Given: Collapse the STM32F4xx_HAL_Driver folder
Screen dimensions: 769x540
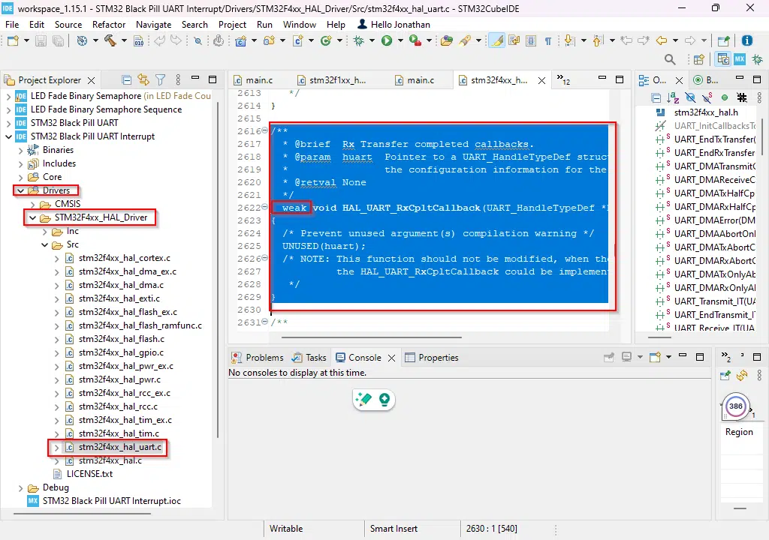Looking at the screenshot, I should pos(32,217).
